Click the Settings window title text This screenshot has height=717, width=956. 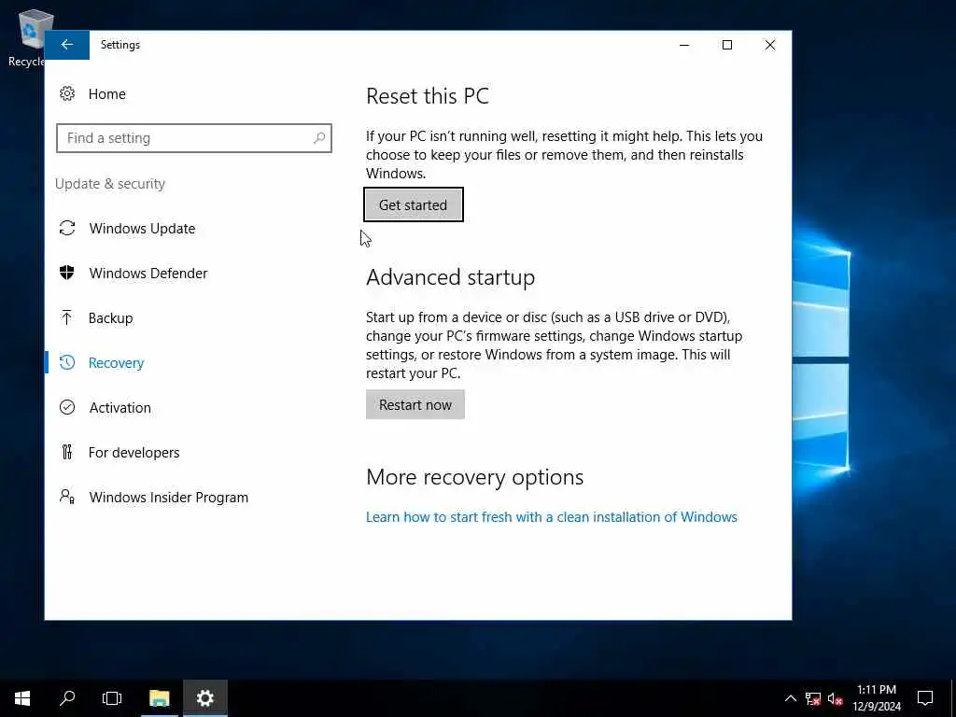(x=120, y=45)
